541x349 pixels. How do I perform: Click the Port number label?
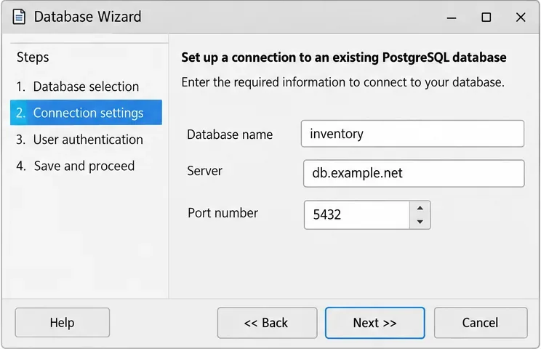click(x=223, y=213)
